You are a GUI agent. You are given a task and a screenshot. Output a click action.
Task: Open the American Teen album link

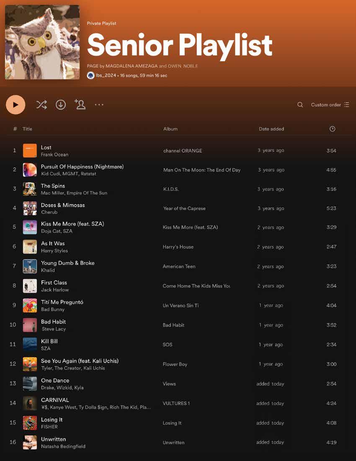point(179,267)
